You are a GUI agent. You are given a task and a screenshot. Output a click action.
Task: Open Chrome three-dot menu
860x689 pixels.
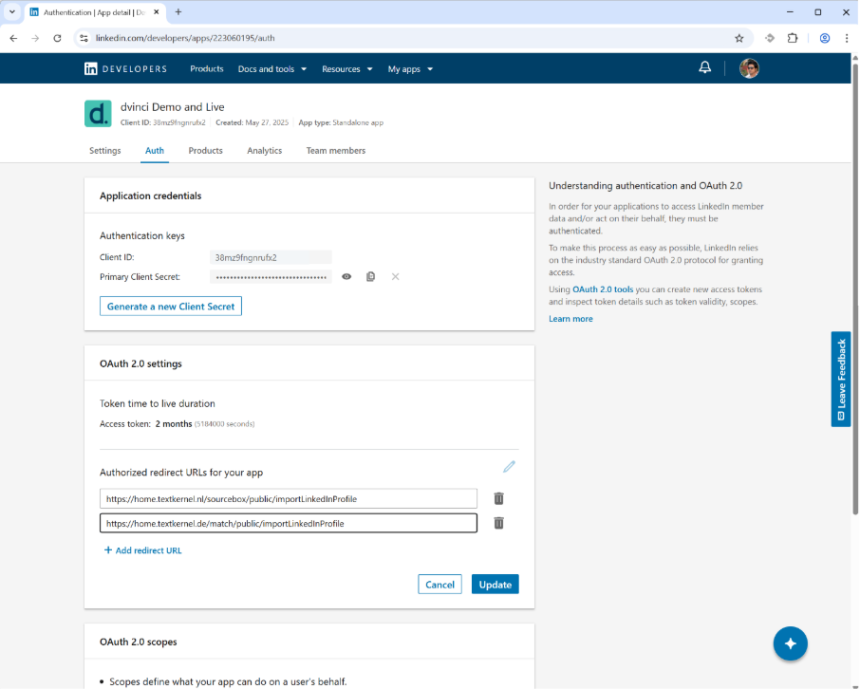click(x=847, y=38)
